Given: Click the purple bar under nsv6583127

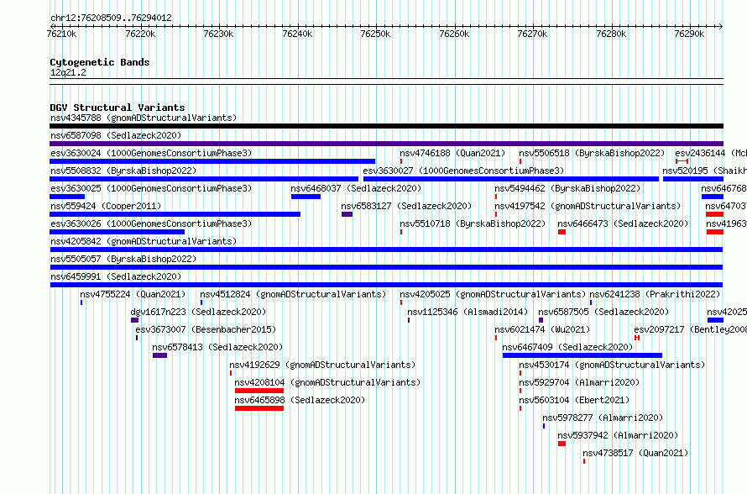Looking at the screenshot, I should point(347,214).
